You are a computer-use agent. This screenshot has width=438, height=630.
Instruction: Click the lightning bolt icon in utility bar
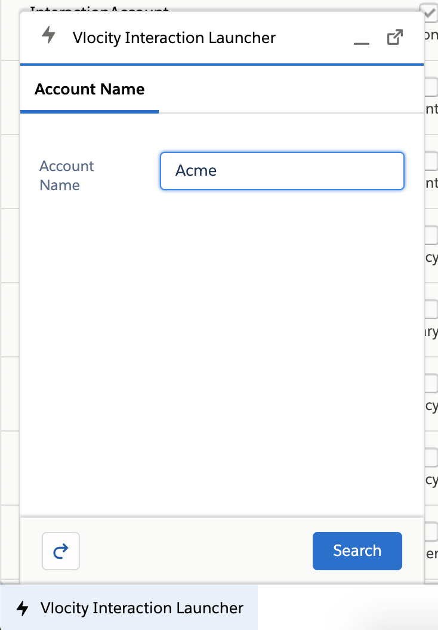pos(23,608)
